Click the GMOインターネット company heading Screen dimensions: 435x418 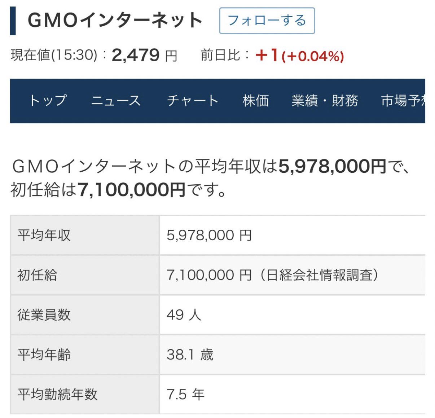point(115,21)
